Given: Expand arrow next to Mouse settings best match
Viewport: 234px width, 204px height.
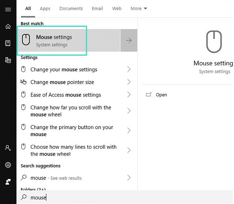Looking at the screenshot, I should point(129,40).
